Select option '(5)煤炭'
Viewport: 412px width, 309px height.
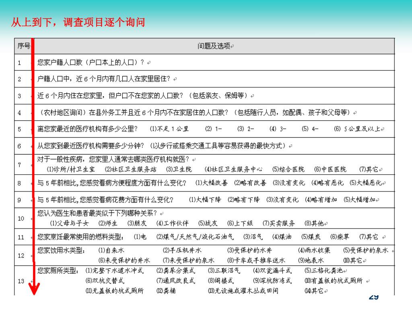click(x=311, y=237)
